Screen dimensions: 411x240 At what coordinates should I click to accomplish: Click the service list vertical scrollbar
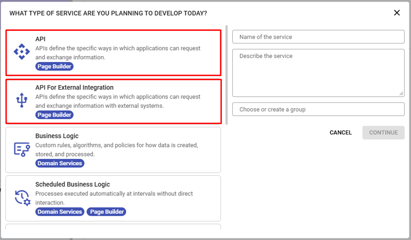click(x=226, y=75)
